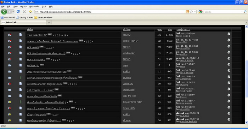Viewport: 248px width, 129px height.
Task: Open Since 1985 author profile
Action: point(129,108)
